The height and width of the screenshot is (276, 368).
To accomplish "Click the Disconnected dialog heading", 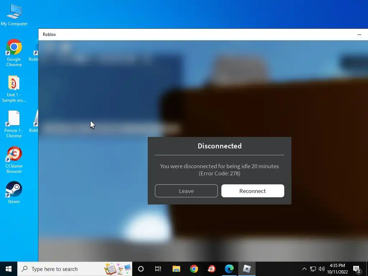I will tap(220, 146).
